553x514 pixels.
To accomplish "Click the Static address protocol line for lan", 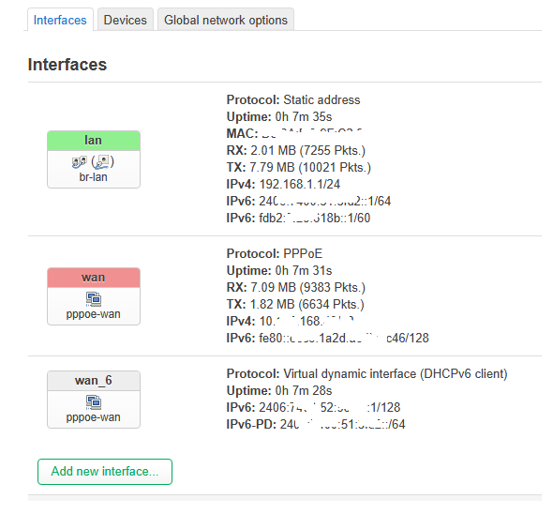I will (x=293, y=100).
